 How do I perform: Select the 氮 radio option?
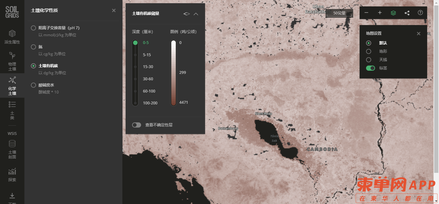pos(33,47)
